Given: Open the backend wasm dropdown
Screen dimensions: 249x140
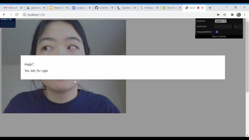Looking at the screenshot, I should (220, 21).
